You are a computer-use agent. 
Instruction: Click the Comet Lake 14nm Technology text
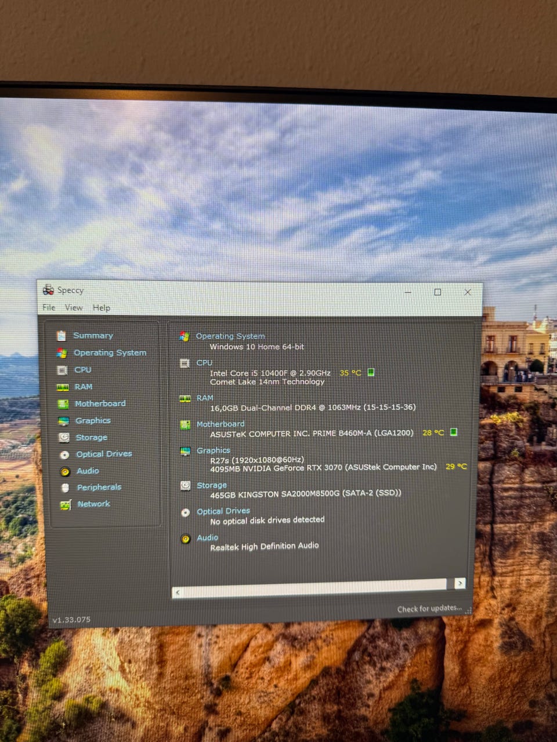pos(267,381)
